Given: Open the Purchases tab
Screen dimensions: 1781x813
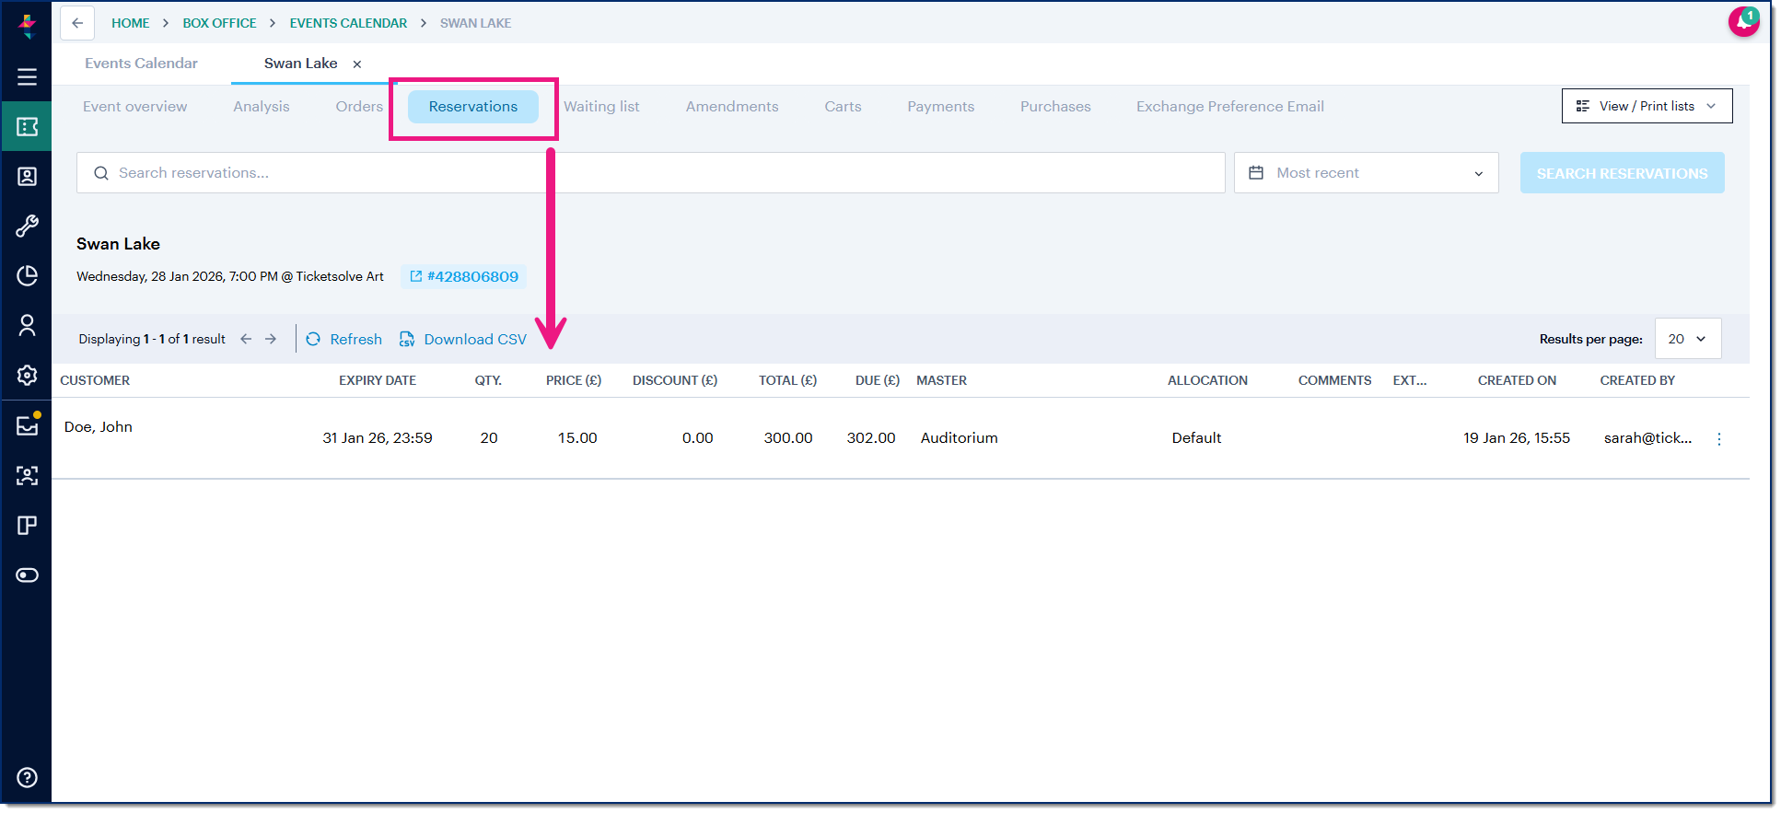Looking at the screenshot, I should coord(1055,107).
